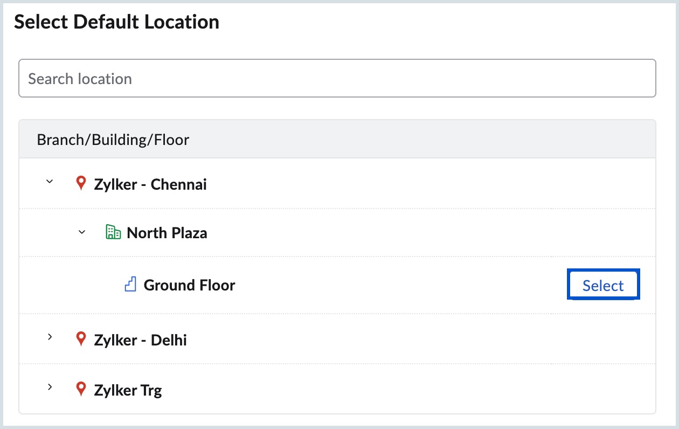Click the blue floor icon beside Ground Floor
Image resolution: width=679 pixels, height=429 pixels.
pyautogui.click(x=129, y=284)
